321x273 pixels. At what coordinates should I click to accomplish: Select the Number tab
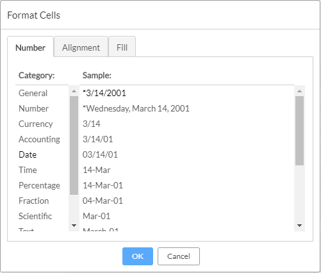click(x=30, y=47)
